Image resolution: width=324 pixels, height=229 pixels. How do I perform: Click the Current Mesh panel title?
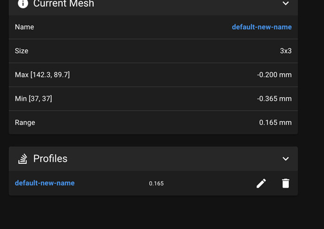pyautogui.click(x=64, y=3)
